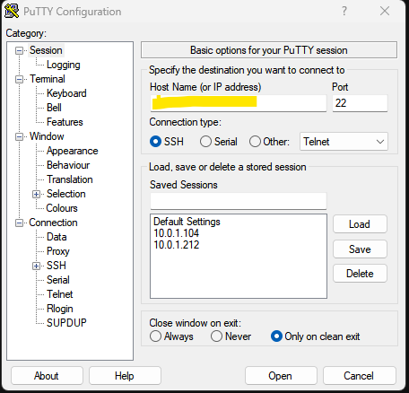Click the question mark help icon
This screenshot has height=393, width=409.
pyautogui.click(x=344, y=11)
